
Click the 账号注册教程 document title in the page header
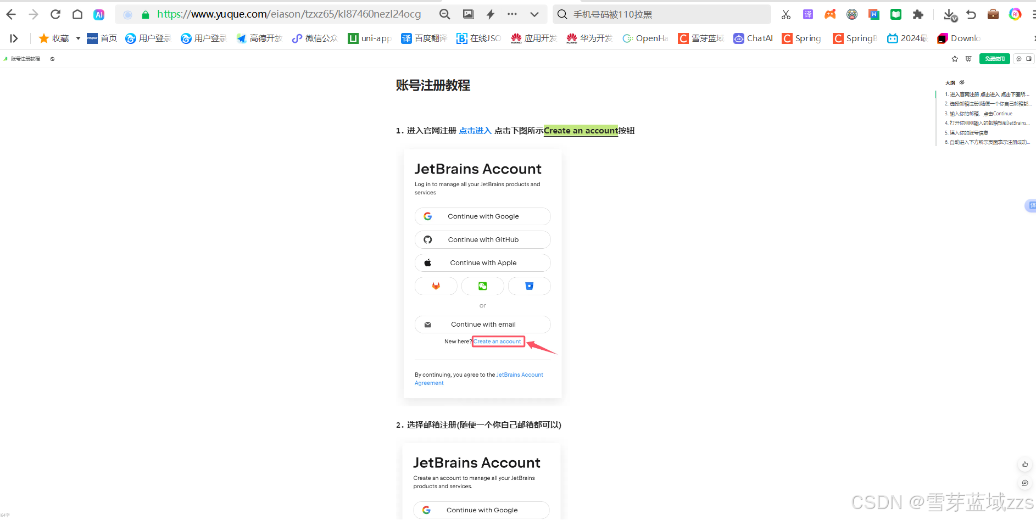click(x=25, y=59)
